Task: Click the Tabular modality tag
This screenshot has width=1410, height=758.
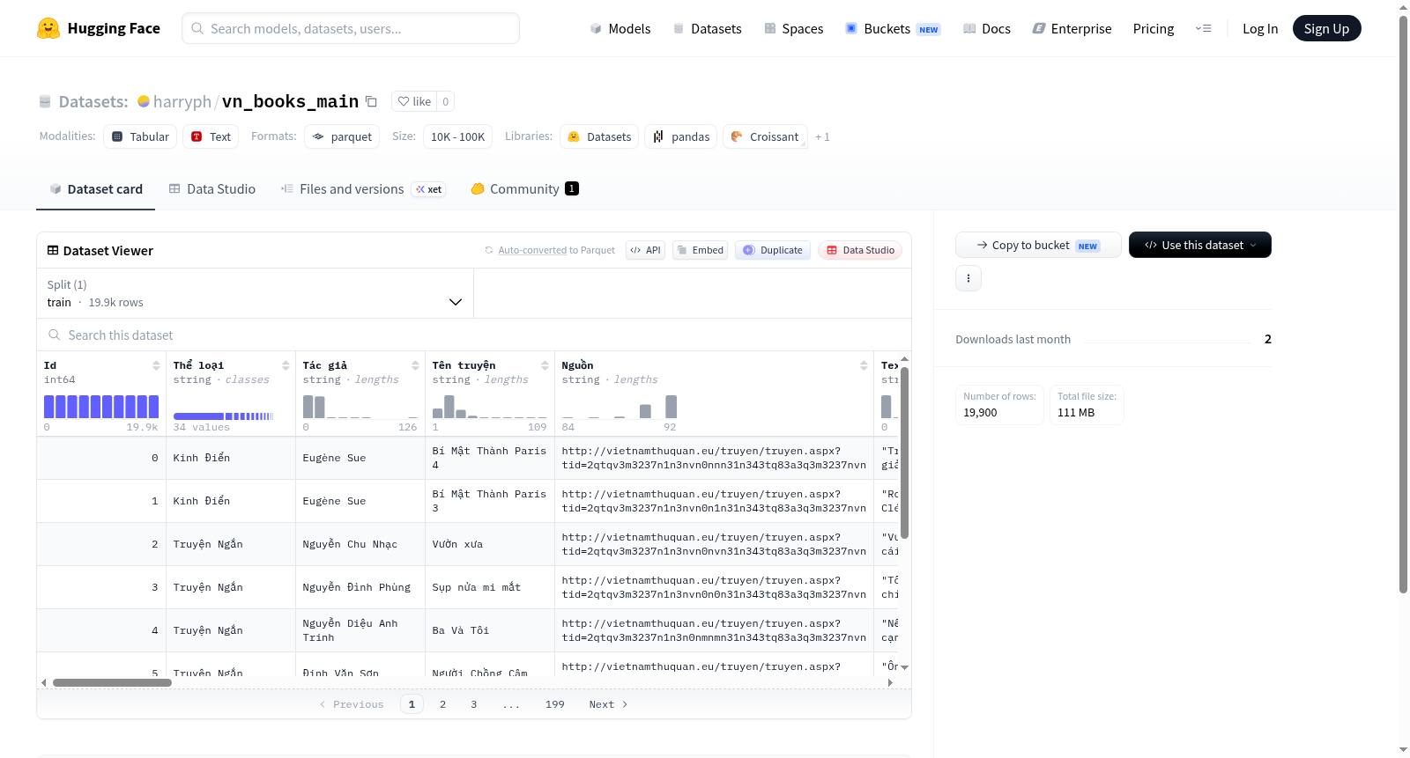Action: pyautogui.click(x=140, y=136)
